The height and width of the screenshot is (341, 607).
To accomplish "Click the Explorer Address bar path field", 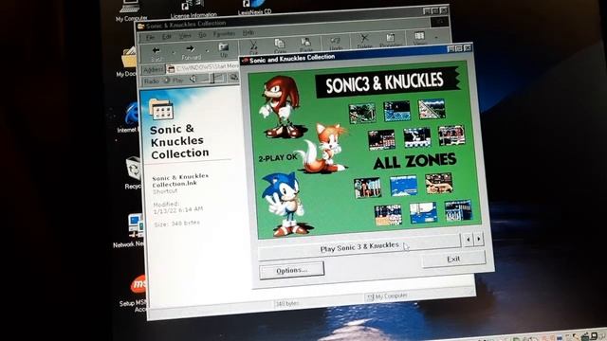I will coord(203,67).
